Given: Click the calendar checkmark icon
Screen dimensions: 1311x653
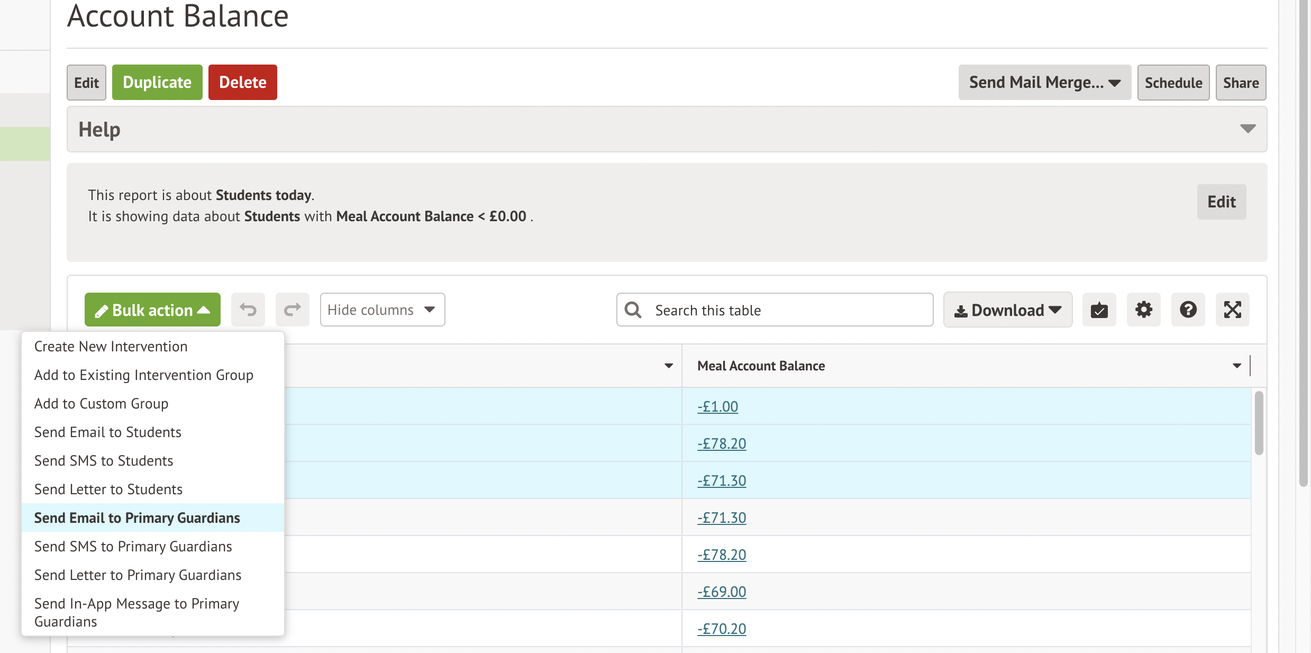Looking at the screenshot, I should click(1099, 310).
